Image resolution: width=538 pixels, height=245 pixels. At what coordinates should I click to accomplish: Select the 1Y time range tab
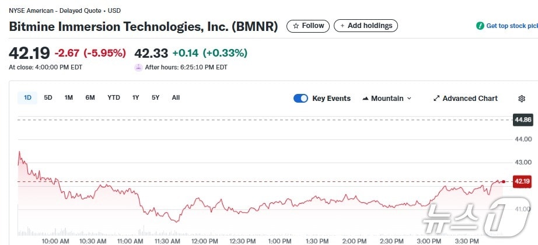tap(136, 98)
